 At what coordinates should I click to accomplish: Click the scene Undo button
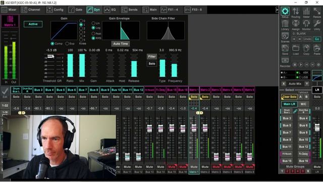click(307, 39)
